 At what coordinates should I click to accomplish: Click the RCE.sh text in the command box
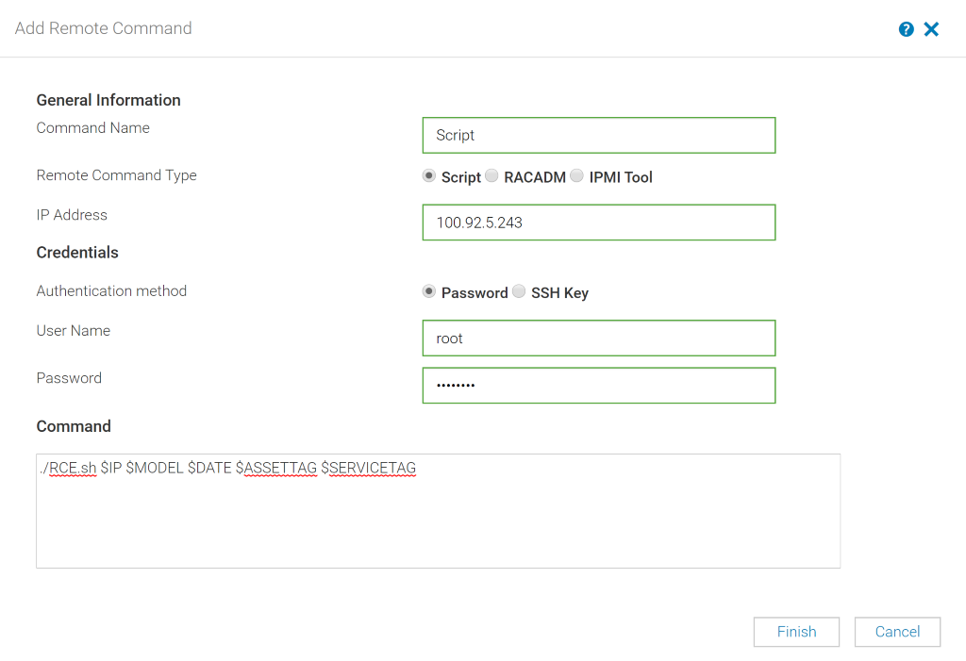click(73, 467)
